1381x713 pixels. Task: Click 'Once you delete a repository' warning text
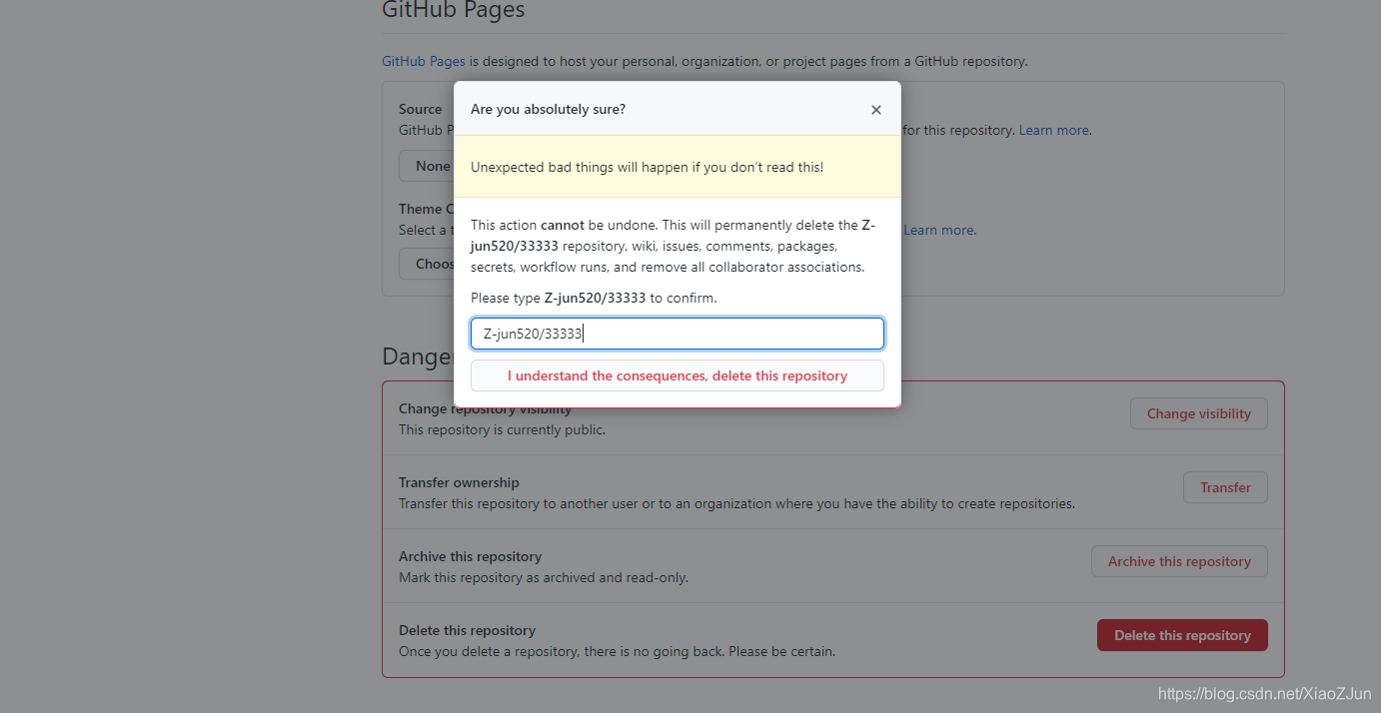617,651
